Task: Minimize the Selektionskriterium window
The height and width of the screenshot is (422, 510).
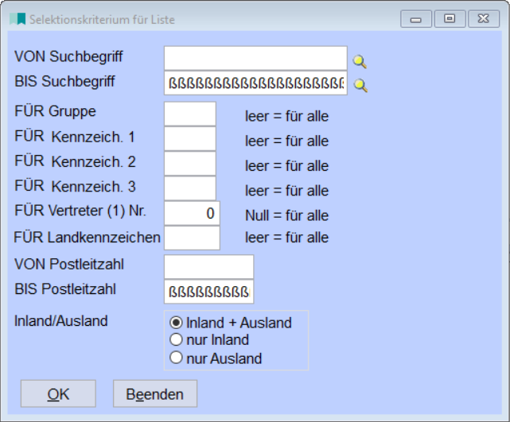Action: coord(416,19)
